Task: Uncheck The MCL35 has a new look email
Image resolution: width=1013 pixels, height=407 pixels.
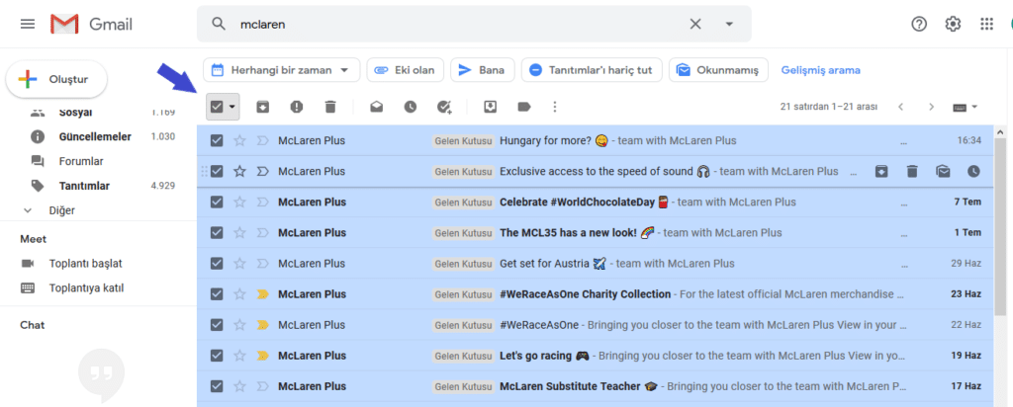Action: 217,233
